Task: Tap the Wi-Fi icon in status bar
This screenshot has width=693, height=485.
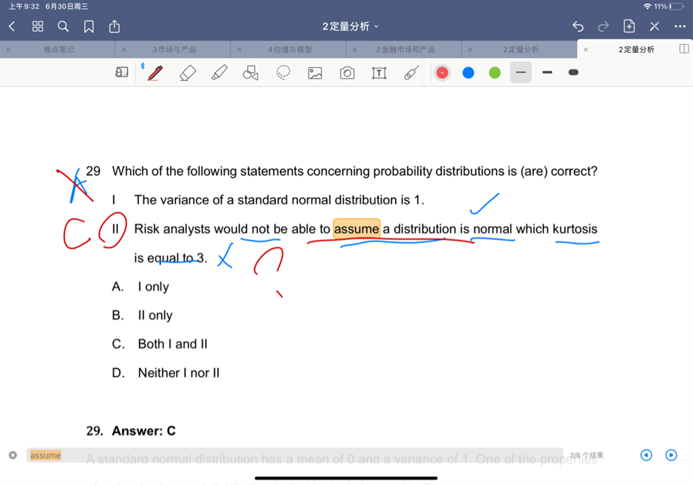Action: (648, 6)
